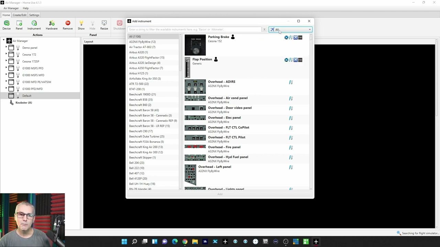Screen dimensions: 440x247
Task: Toggle lightbulb for G1000 MFD PE/VATSIM
Action: pyautogui.click(x=18, y=82)
